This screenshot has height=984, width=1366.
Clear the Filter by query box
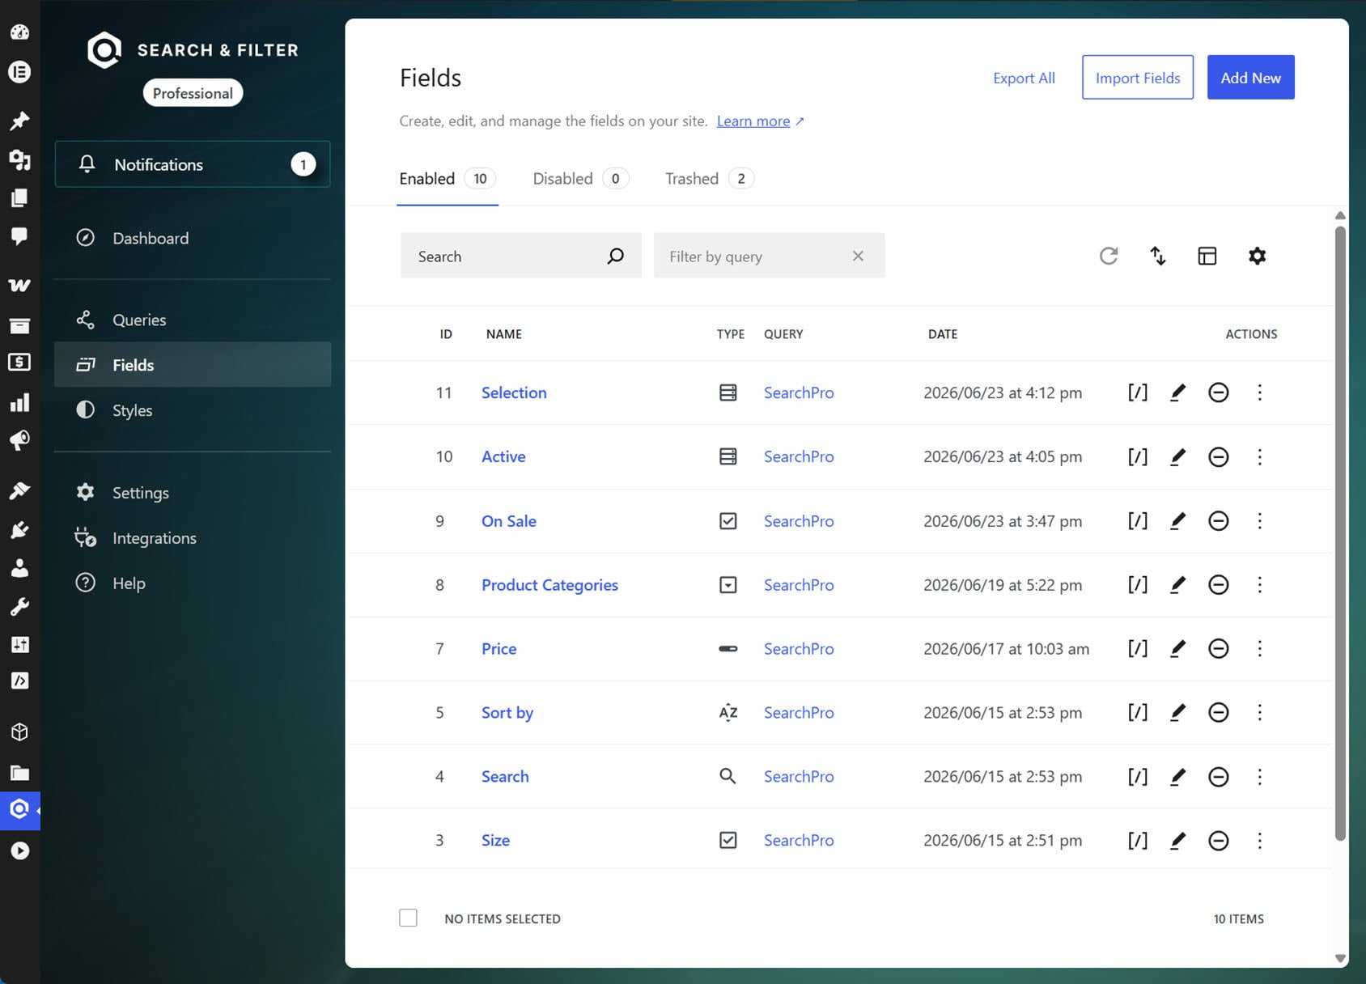pyautogui.click(x=858, y=256)
